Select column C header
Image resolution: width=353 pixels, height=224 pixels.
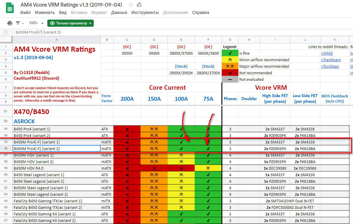(127, 40)
